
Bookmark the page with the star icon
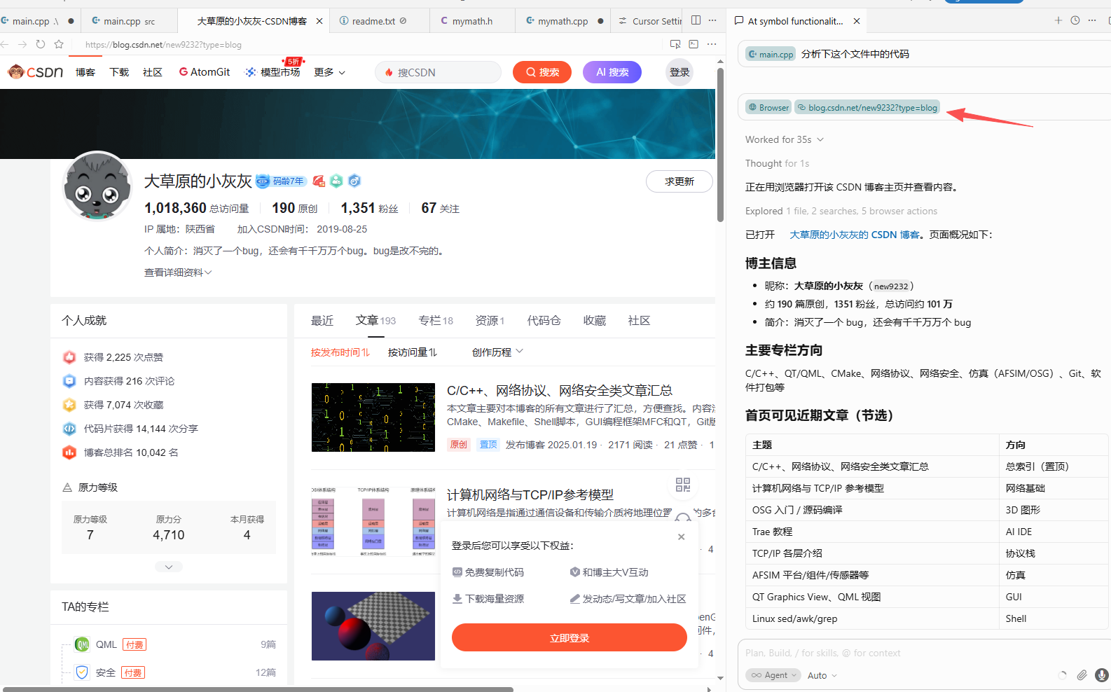(x=59, y=44)
